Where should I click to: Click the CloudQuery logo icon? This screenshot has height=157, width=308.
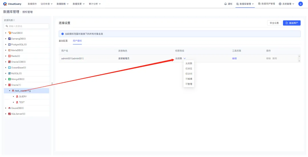click(x=5, y=4)
